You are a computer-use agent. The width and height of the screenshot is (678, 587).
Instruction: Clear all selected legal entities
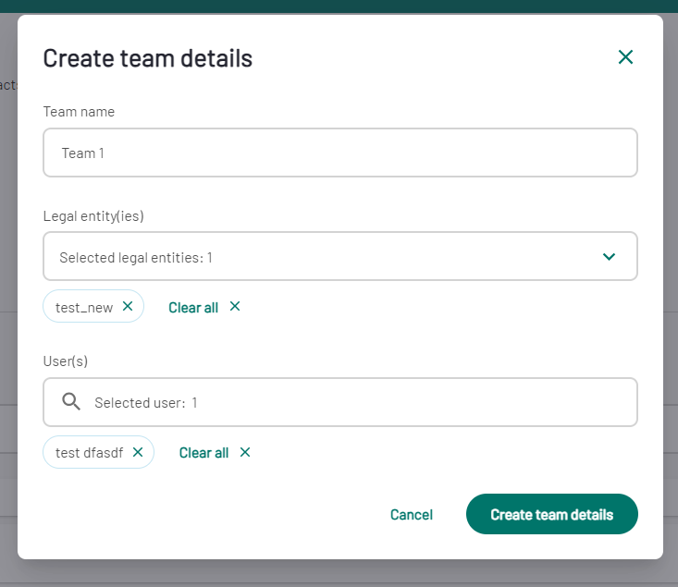click(x=193, y=307)
